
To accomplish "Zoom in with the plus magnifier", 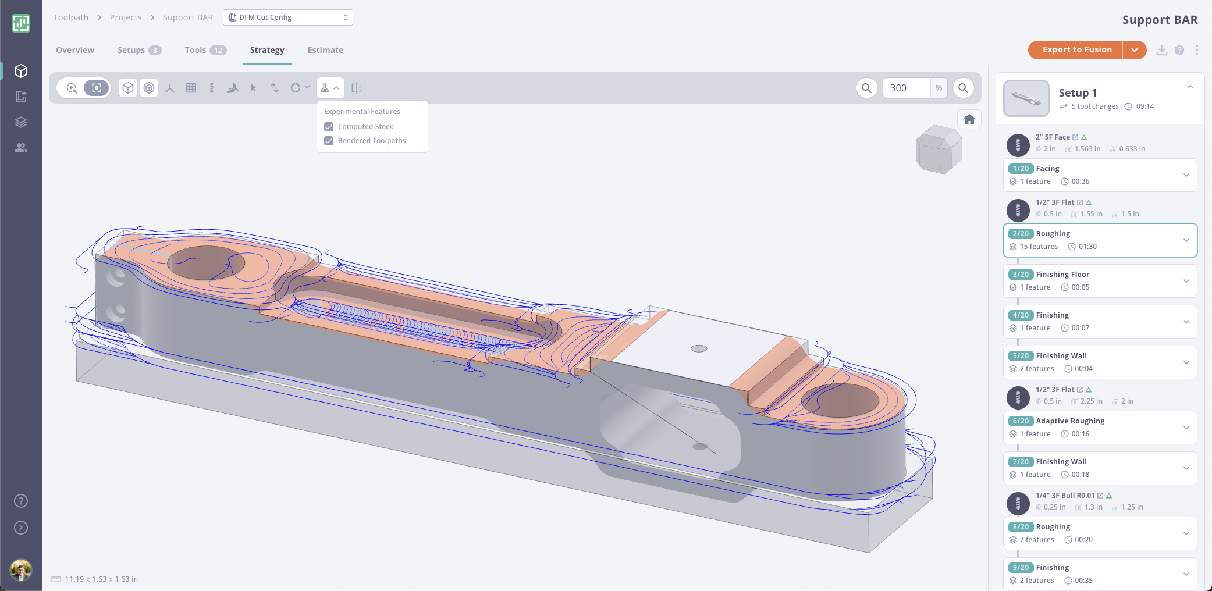I will click(x=964, y=88).
